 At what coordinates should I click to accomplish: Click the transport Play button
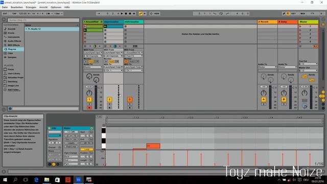(122, 14)
